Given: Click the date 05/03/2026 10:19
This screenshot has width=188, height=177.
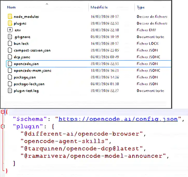Looking at the screenshot, I should pos(105,37).
